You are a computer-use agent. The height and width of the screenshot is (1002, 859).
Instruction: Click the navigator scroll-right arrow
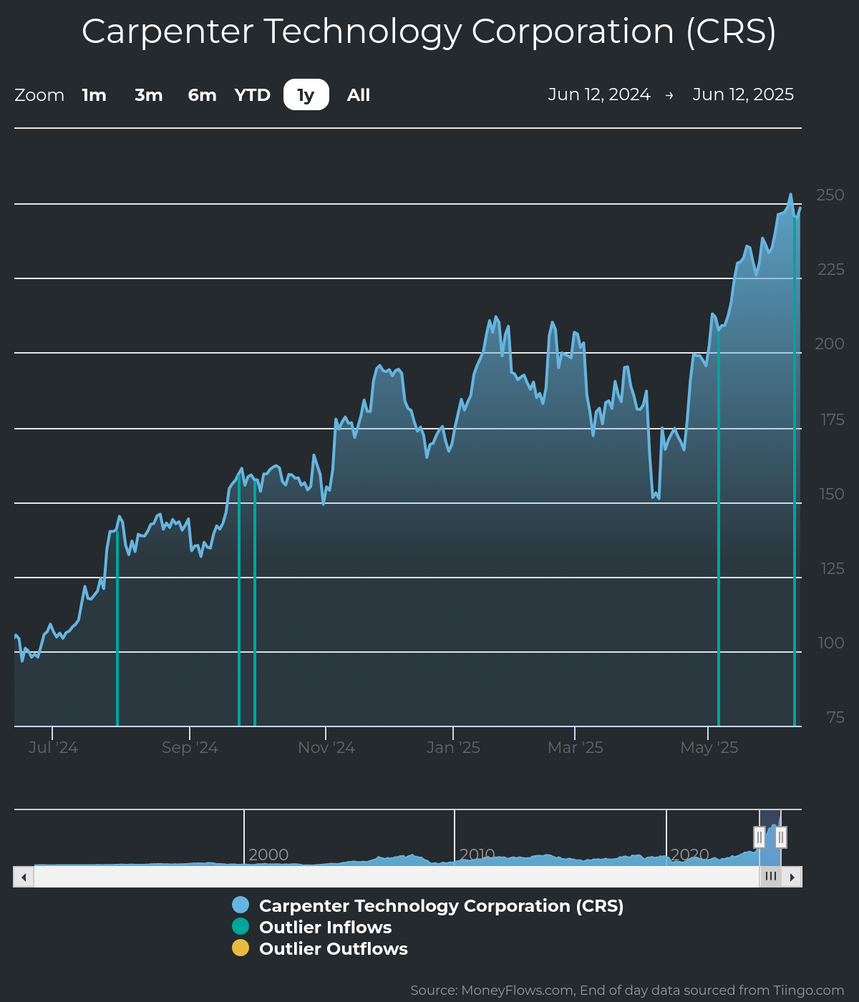click(x=792, y=877)
